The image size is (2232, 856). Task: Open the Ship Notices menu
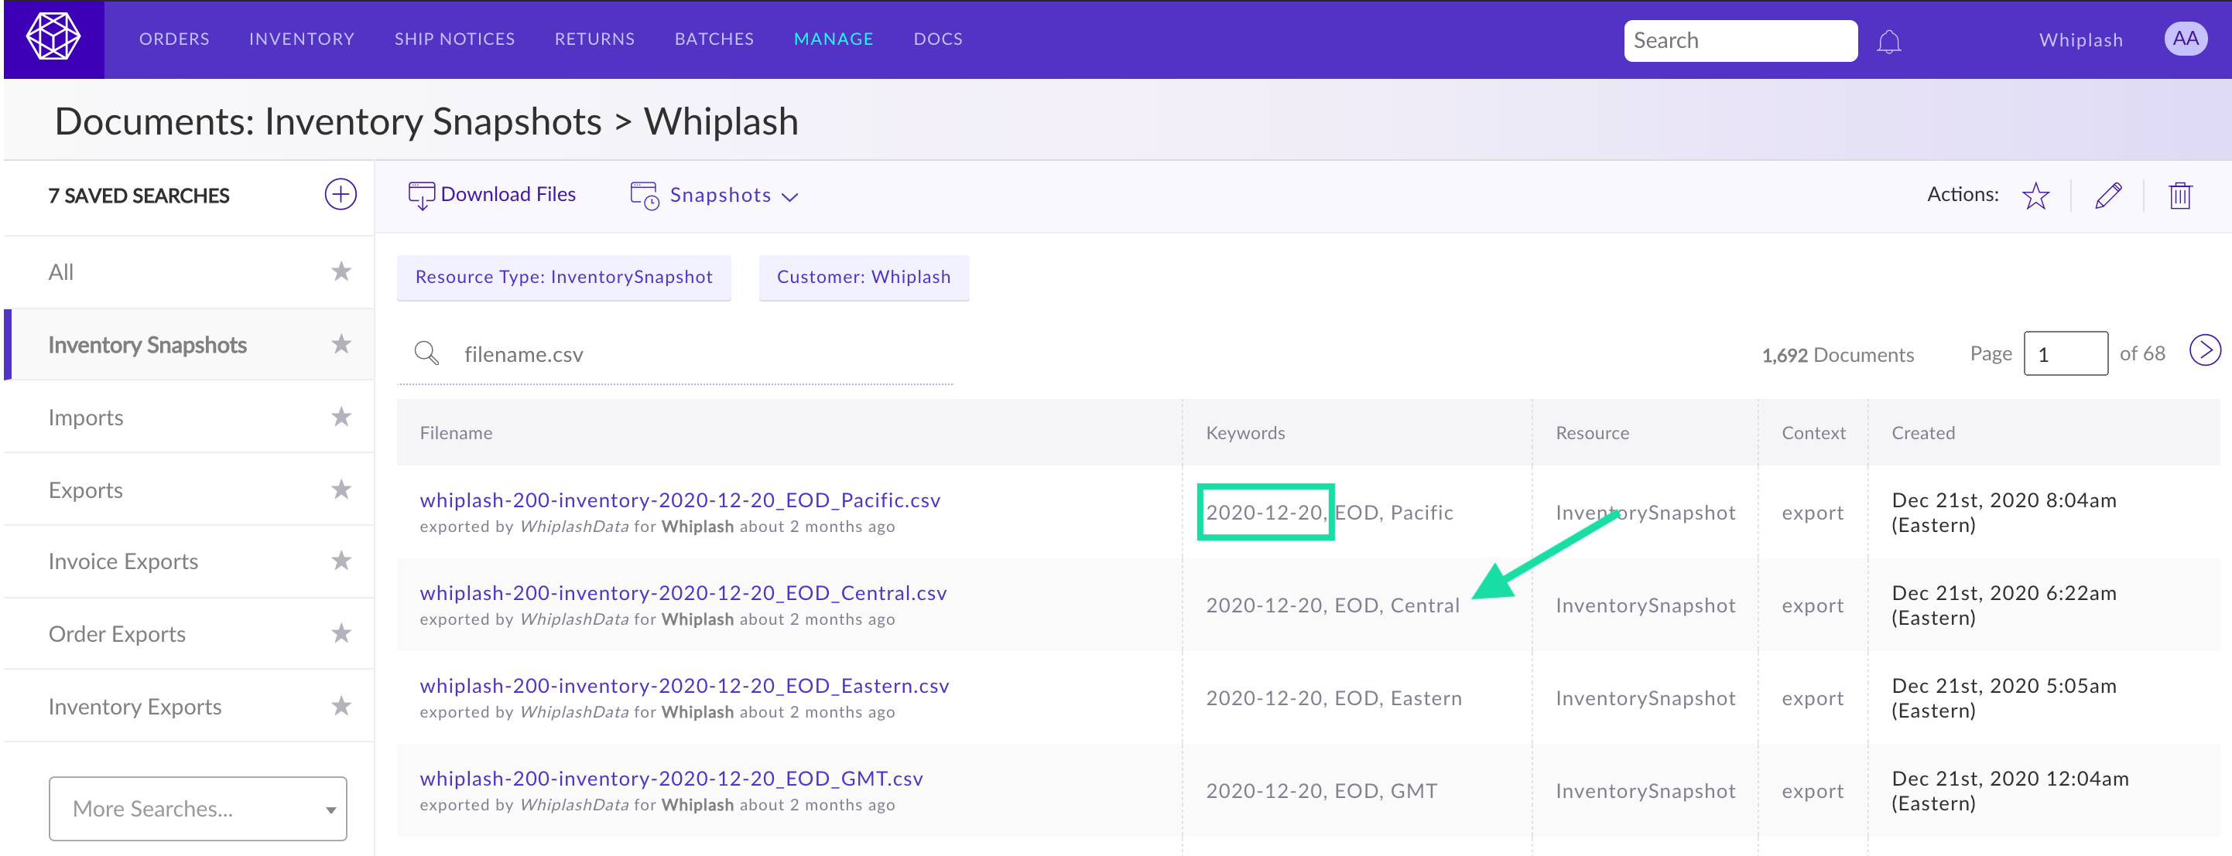point(455,39)
